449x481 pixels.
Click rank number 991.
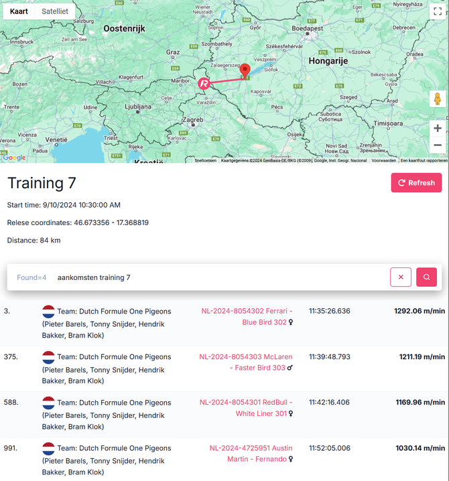click(11, 448)
